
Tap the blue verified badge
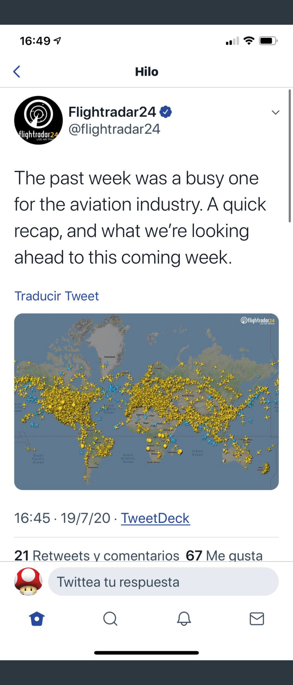(165, 112)
